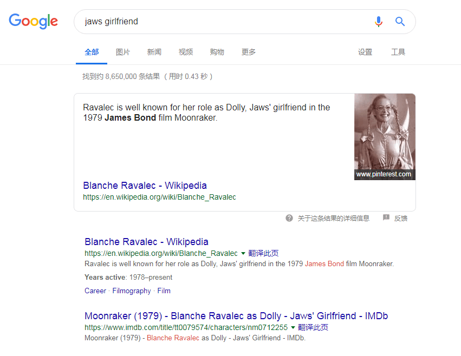Click 翻译此页 next to Wikipedia result

(263, 253)
